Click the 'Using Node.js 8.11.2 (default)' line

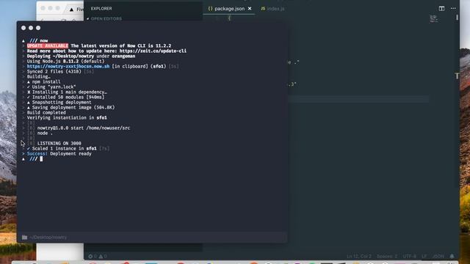(x=65, y=61)
